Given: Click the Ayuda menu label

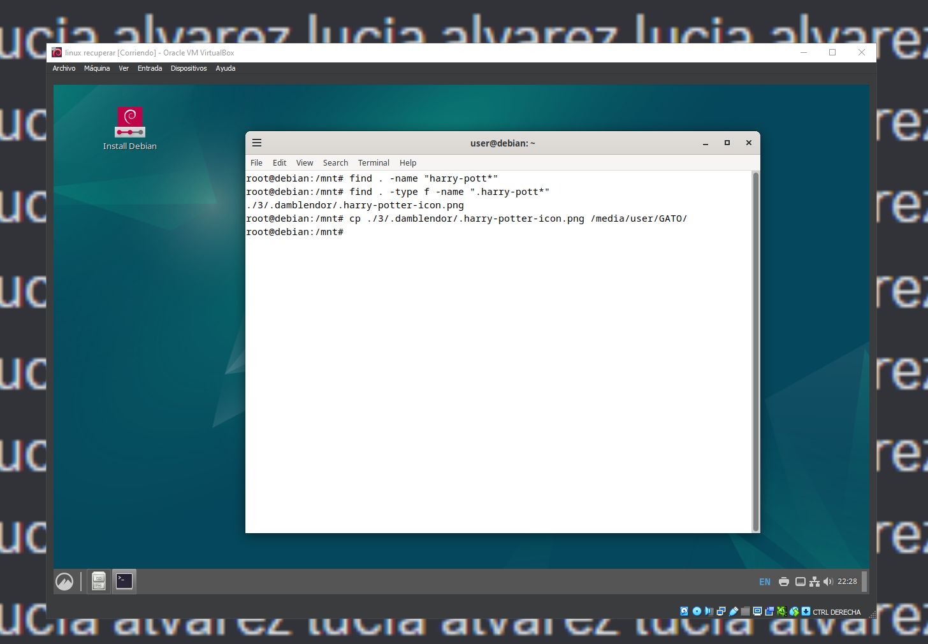Looking at the screenshot, I should [225, 68].
